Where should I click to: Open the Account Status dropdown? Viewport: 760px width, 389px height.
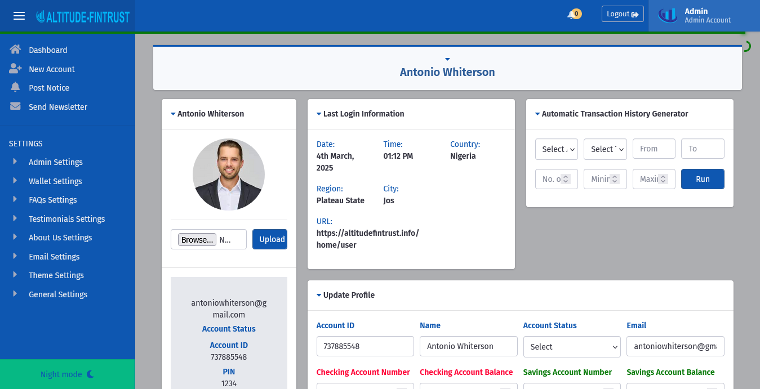click(x=571, y=347)
